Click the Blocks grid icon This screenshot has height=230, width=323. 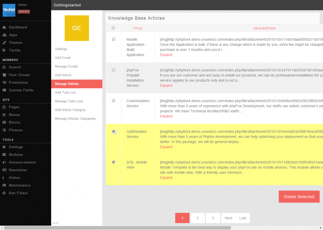tap(4, 122)
